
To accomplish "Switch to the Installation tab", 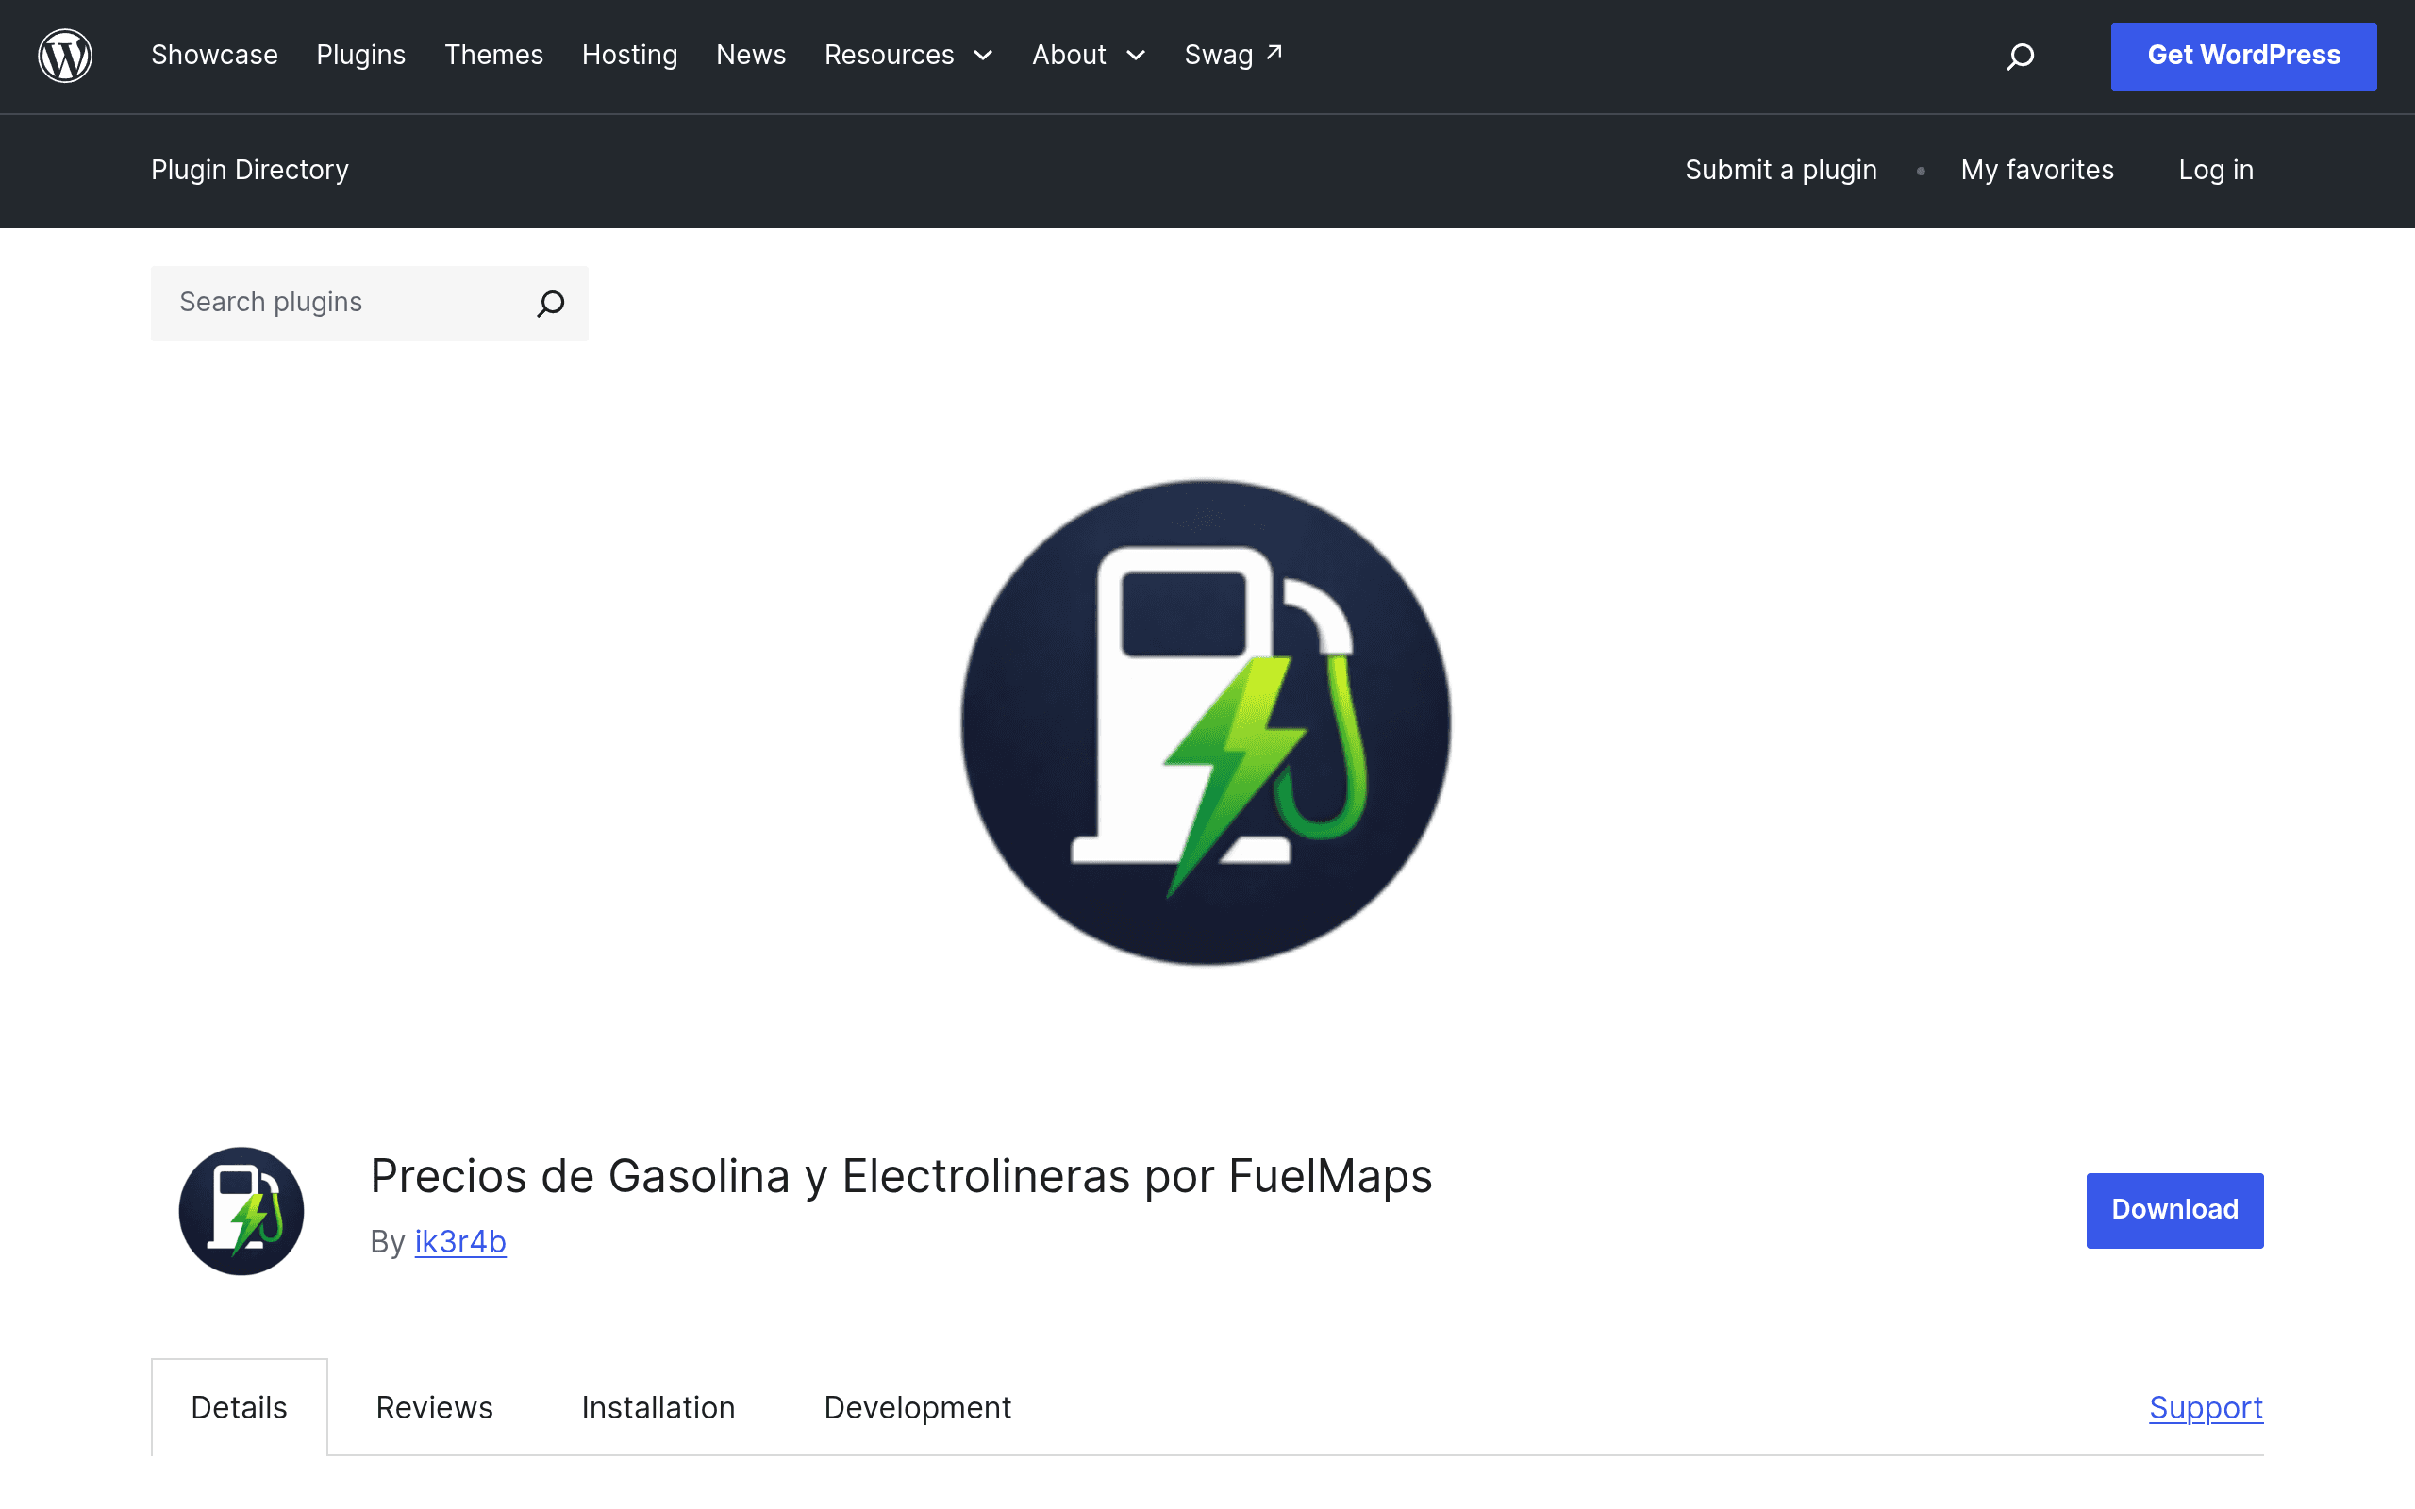I will (x=658, y=1407).
